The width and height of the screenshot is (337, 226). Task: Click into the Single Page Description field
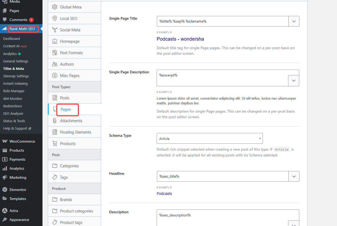pos(222,78)
